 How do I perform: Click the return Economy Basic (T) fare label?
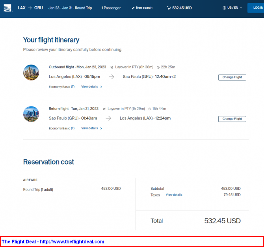click(61, 128)
